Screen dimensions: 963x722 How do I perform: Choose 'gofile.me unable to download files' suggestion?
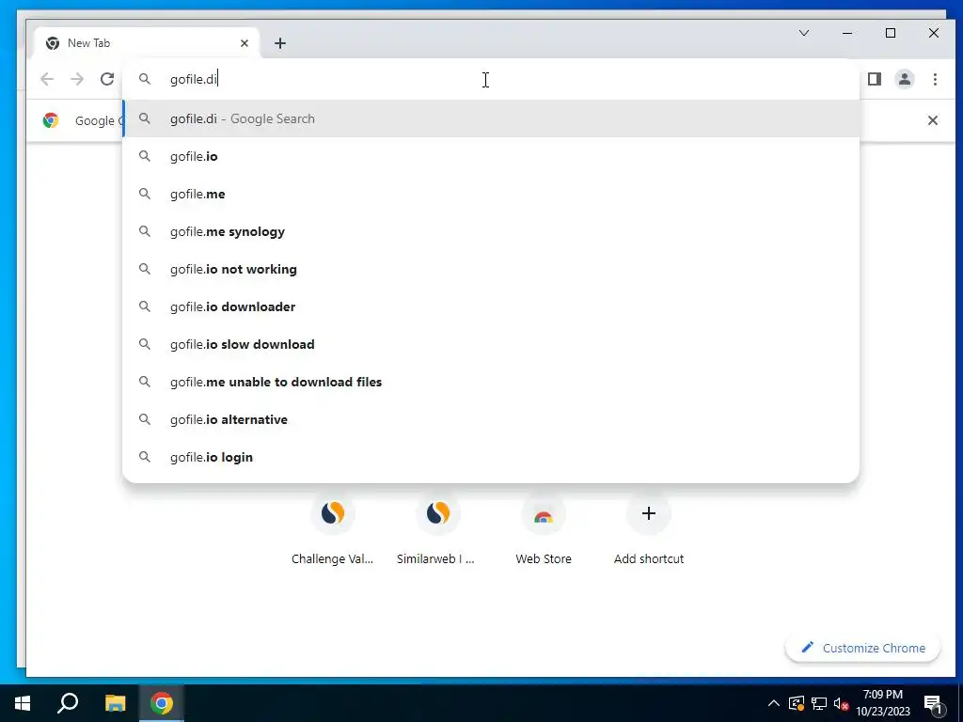click(491, 382)
